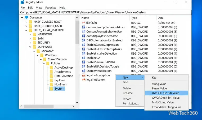Collapse the Microsoft key
The height and width of the screenshot is (120, 202).
(x=34, y=51)
